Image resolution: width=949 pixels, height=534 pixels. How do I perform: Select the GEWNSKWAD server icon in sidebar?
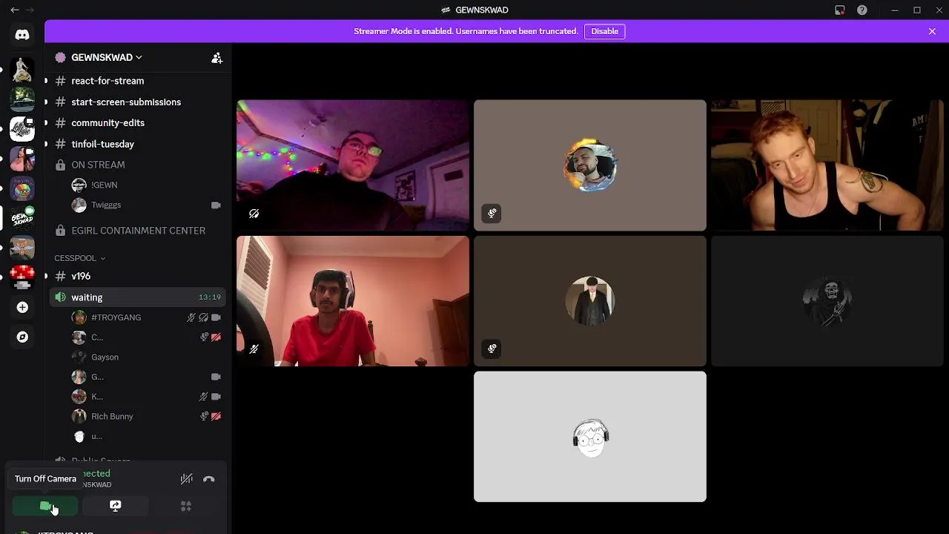[x=22, y=218]
